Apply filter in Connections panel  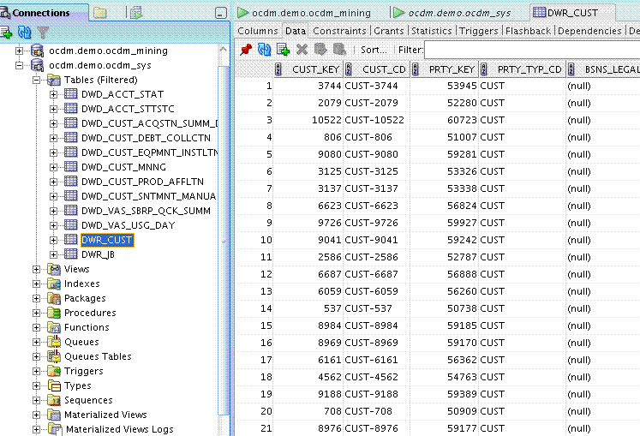pos(42,33)
